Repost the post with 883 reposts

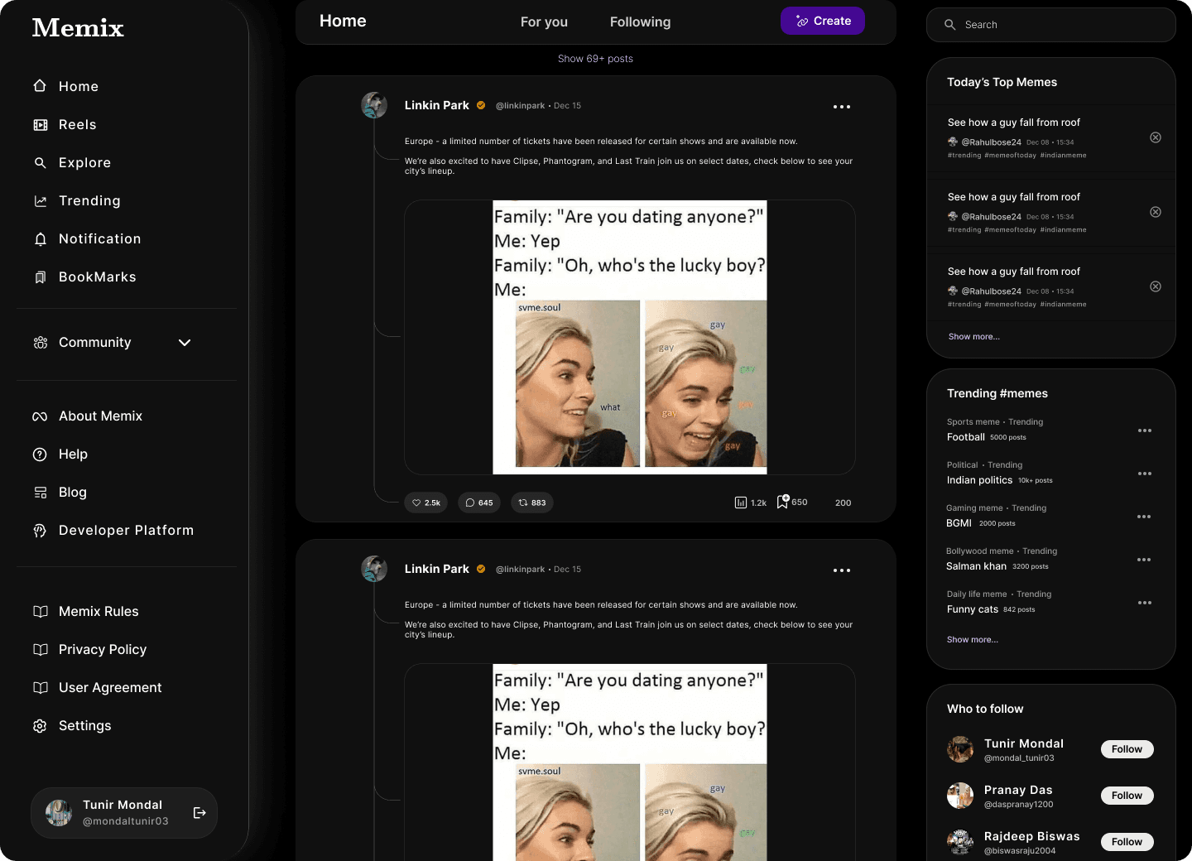click(x=532, y=503)
